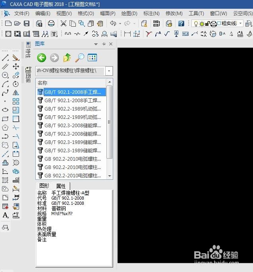Toggle auto-hide pin on library panel
This screenshot has width=253, height=272.
(104, 44)
